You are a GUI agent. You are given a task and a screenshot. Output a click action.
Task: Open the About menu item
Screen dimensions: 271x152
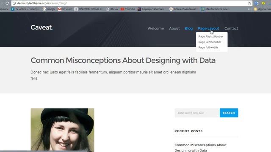pyautogui.click(x=174, y=28)
